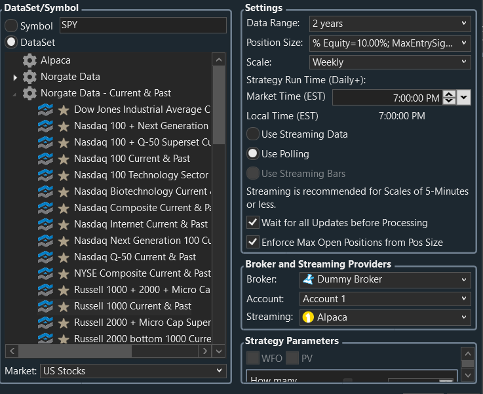The image size is (483, 394).
Task: Click dataset list scroll left arrow
Action: [x=12, y=351]
